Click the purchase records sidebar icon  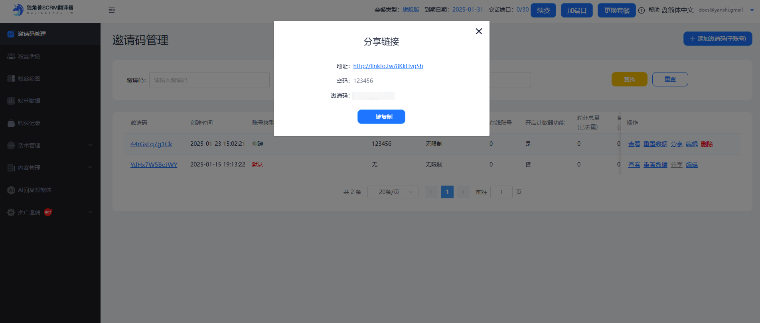tap(11, 123)
